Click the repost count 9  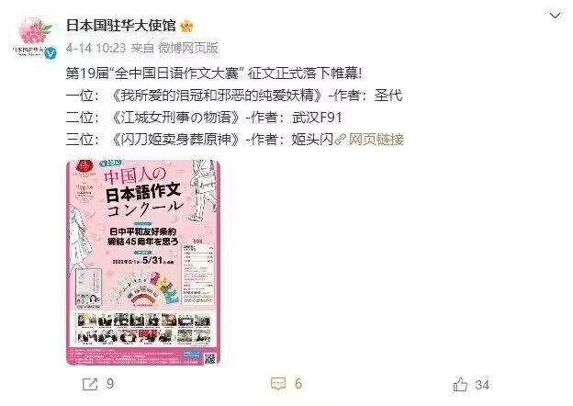click(110, 384)
